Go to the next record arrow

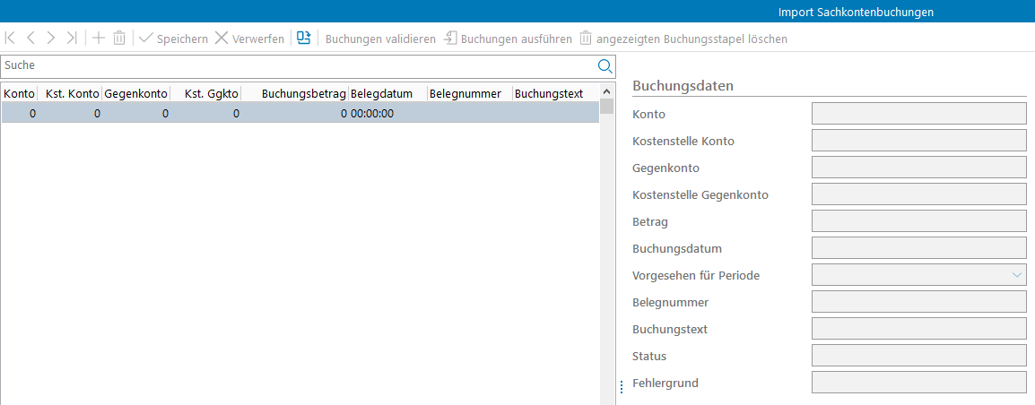pos(51,39)
